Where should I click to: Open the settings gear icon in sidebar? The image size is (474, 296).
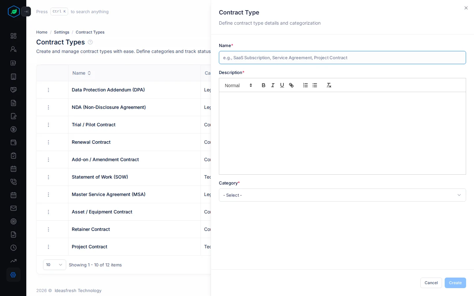(13, 275)
